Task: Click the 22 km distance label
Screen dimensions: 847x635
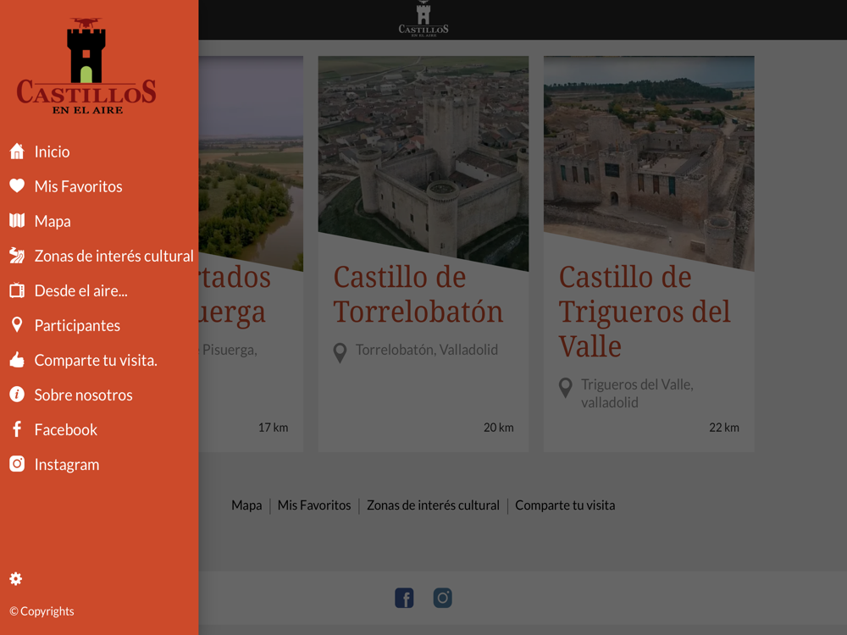Action: click(x=724, y=428)
